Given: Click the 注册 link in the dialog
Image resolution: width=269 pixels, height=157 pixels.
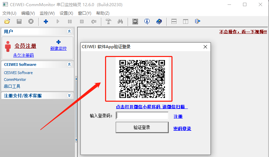Looking at the screenshot, I should click(x=178, y=116).
